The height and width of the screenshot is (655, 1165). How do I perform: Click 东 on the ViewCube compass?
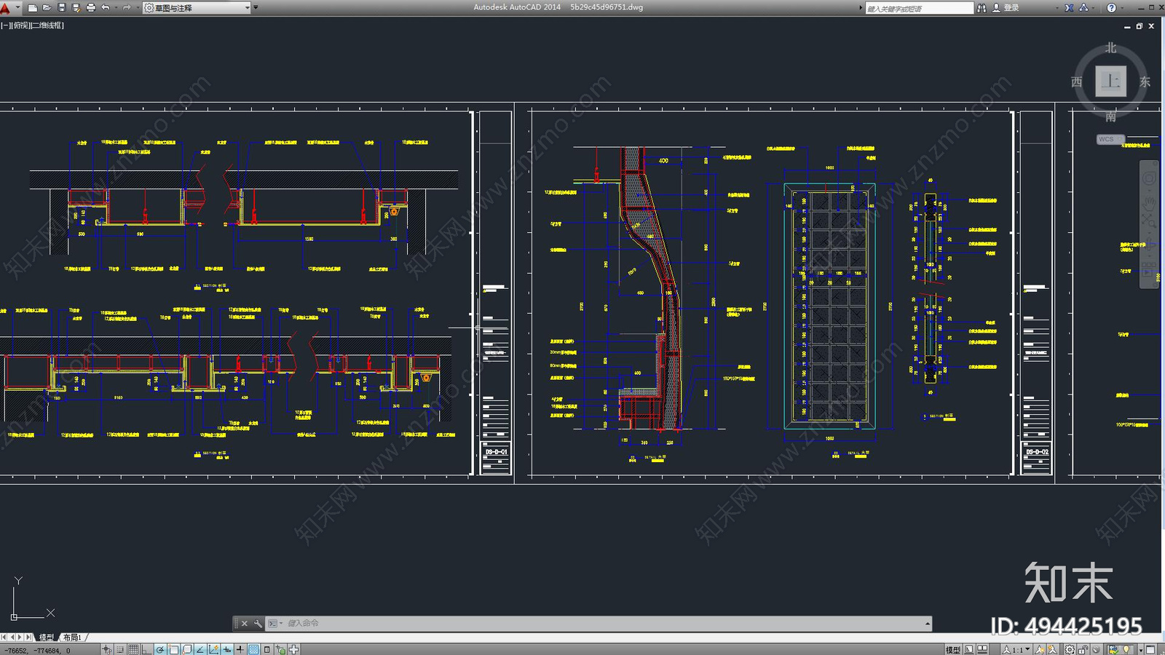pos(1145,82)
